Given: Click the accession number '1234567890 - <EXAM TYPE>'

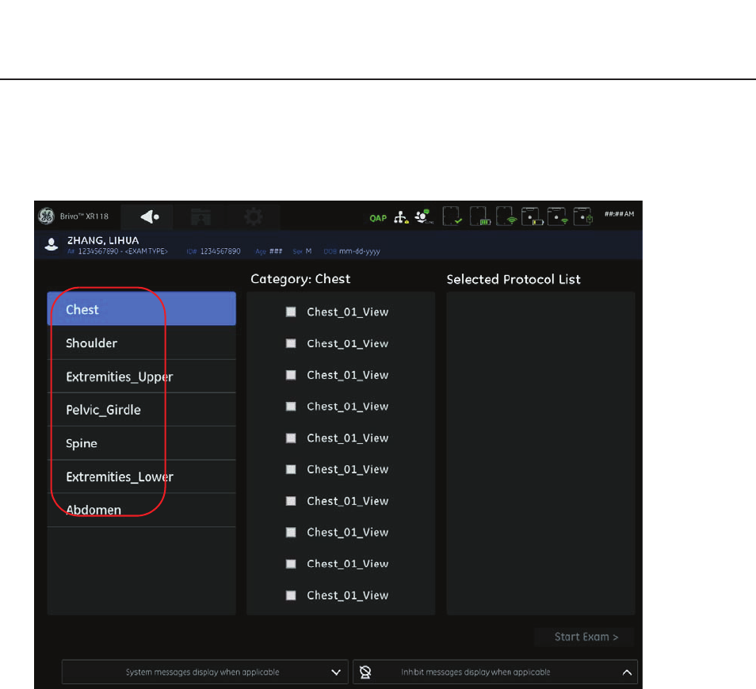Looking at the screenshot, I should (123, 251).
